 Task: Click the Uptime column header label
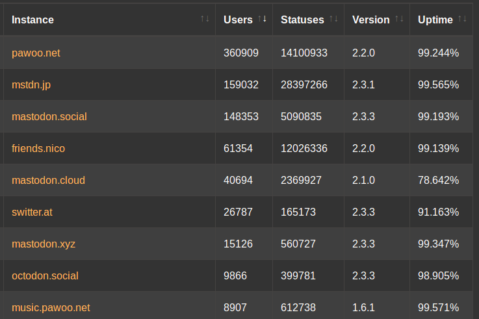(435, 20)
